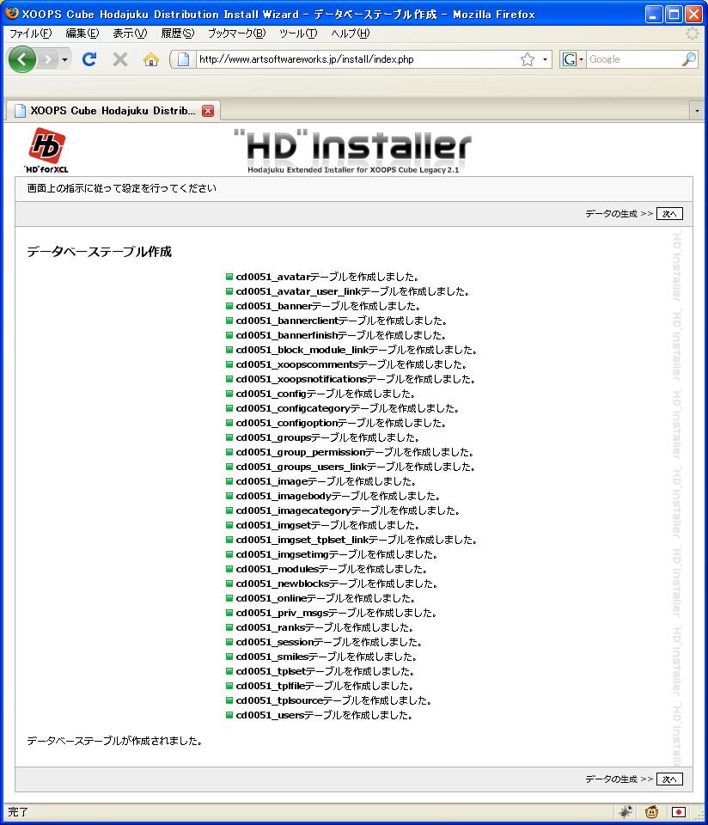Click the Stop loading icon
Image resolution: width=708 pixels, height=825 pixels.
pyautogui.click(x=120, y=59)
